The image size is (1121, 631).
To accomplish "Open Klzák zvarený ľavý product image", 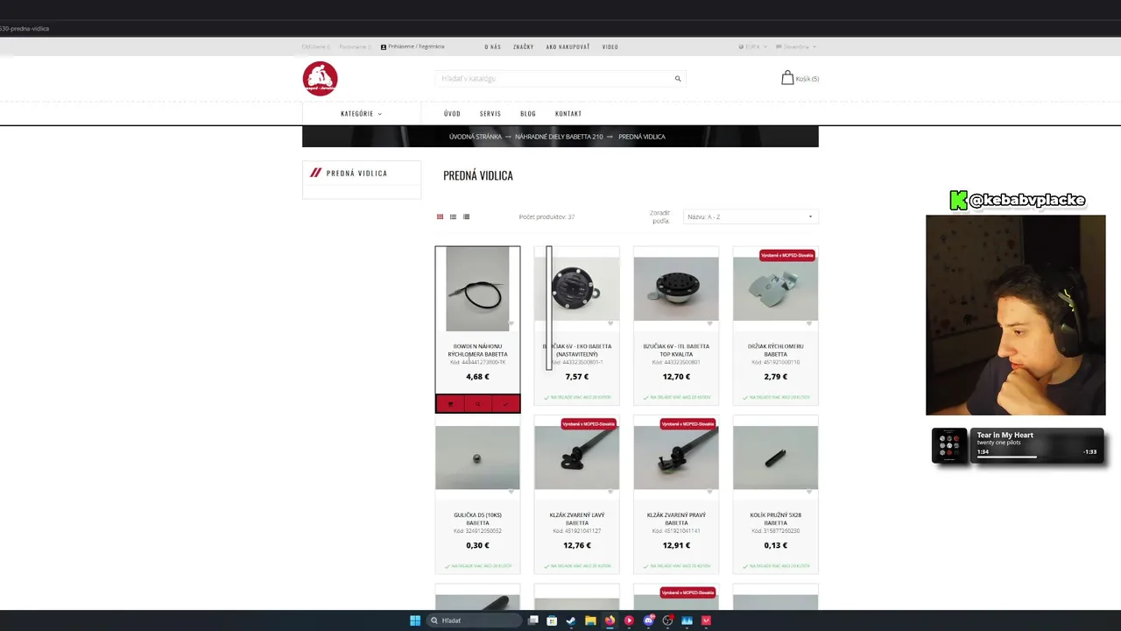I will coord(576,457).
